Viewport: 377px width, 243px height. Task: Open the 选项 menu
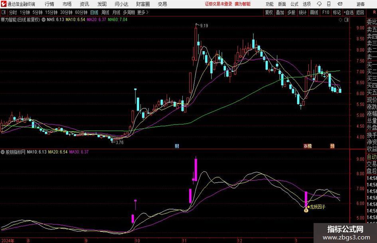[306, 4]
